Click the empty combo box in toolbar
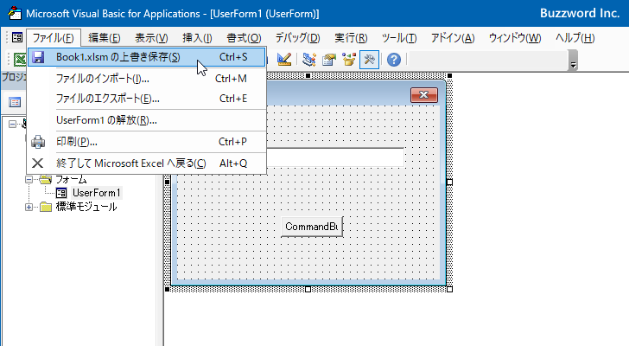The width and height of the screenshot is (629, 346). (x=488, y=61)
